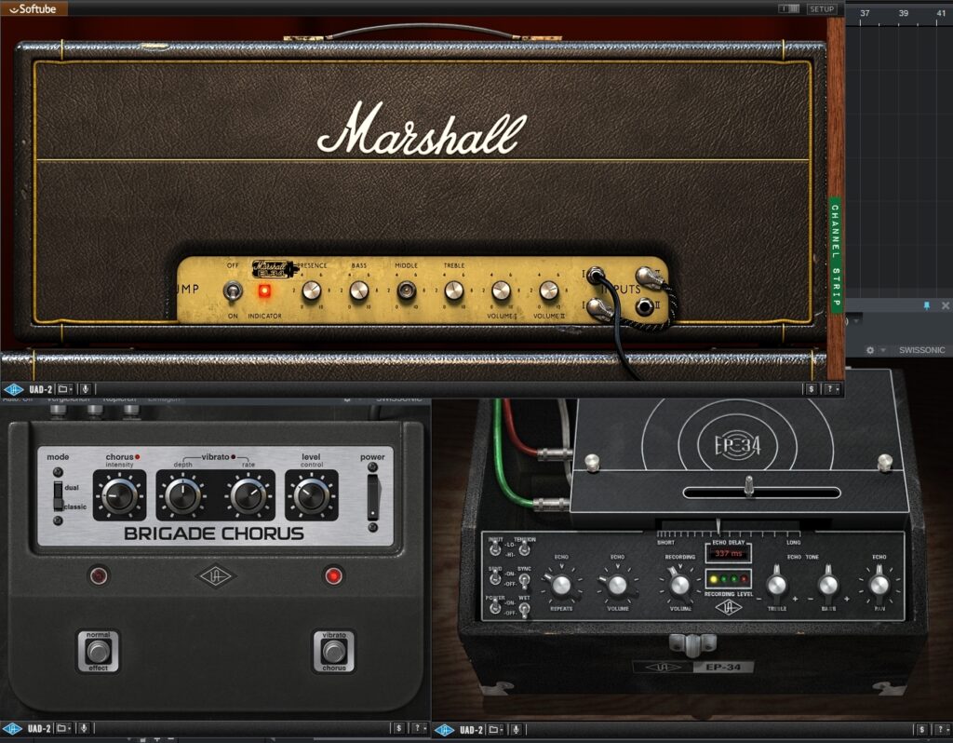Click SETUP in Marshall plugin header
The width and height of the screenshot is (953, 743).
click(x=821, y=8)
